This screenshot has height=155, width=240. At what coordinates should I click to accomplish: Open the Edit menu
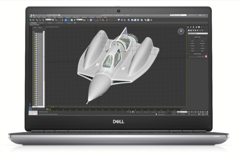(34, 17)
